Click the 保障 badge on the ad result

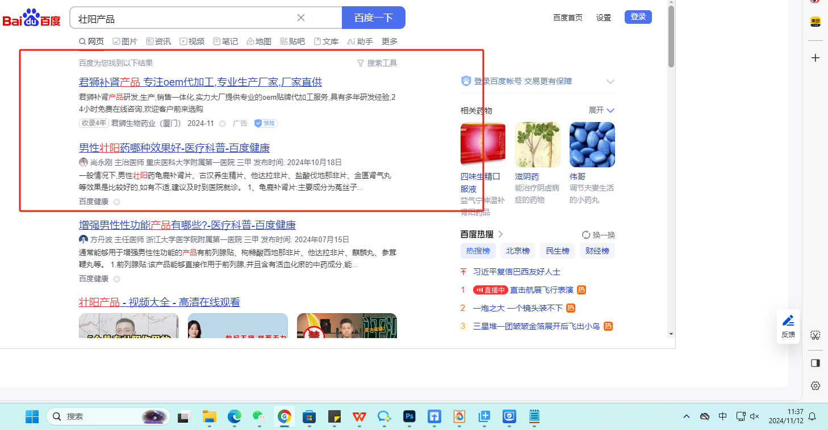click(266, 123)
